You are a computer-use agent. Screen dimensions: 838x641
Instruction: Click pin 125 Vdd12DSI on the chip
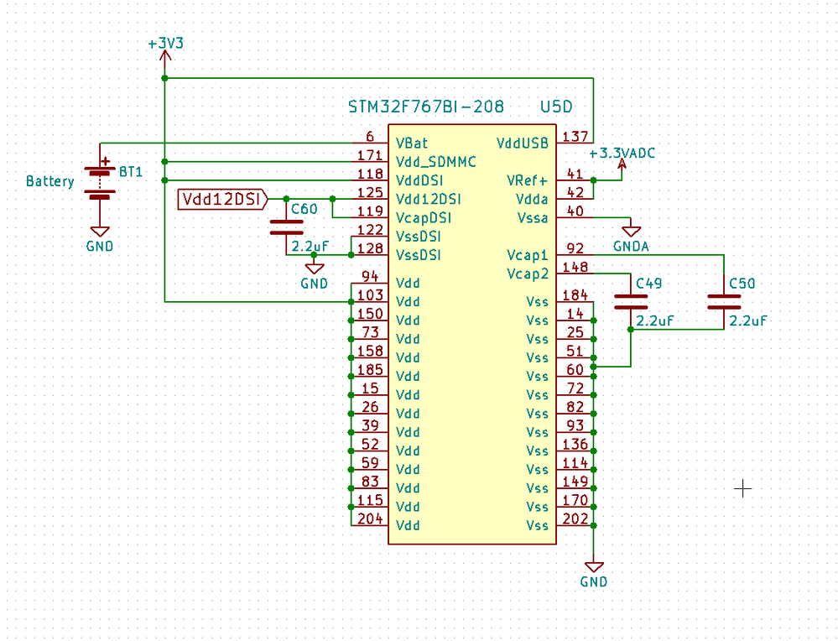coord(370,199)
